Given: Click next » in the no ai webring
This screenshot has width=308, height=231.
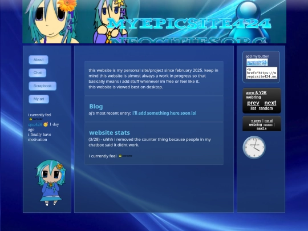Looking at the screenshot, I should point(262,128).
